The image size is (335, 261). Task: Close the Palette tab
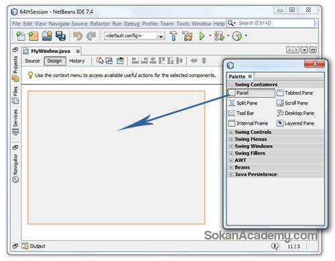tap(250, 76)
